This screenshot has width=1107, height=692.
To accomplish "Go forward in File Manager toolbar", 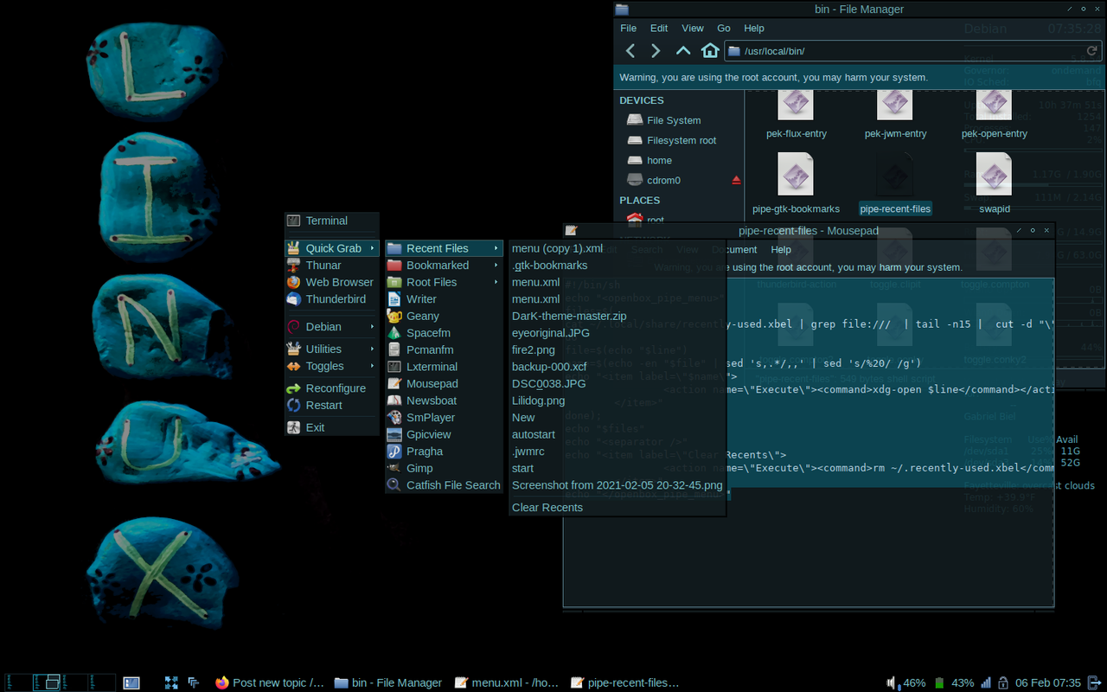I will tap(656, 51).
